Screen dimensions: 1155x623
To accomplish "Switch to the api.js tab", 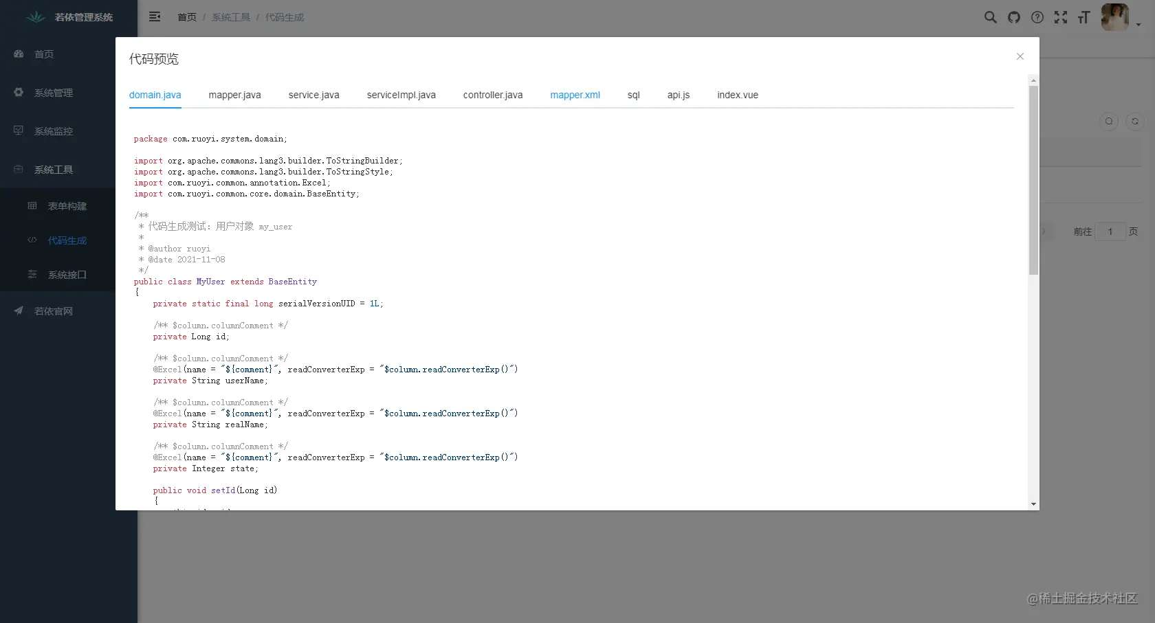I will 679,95.
